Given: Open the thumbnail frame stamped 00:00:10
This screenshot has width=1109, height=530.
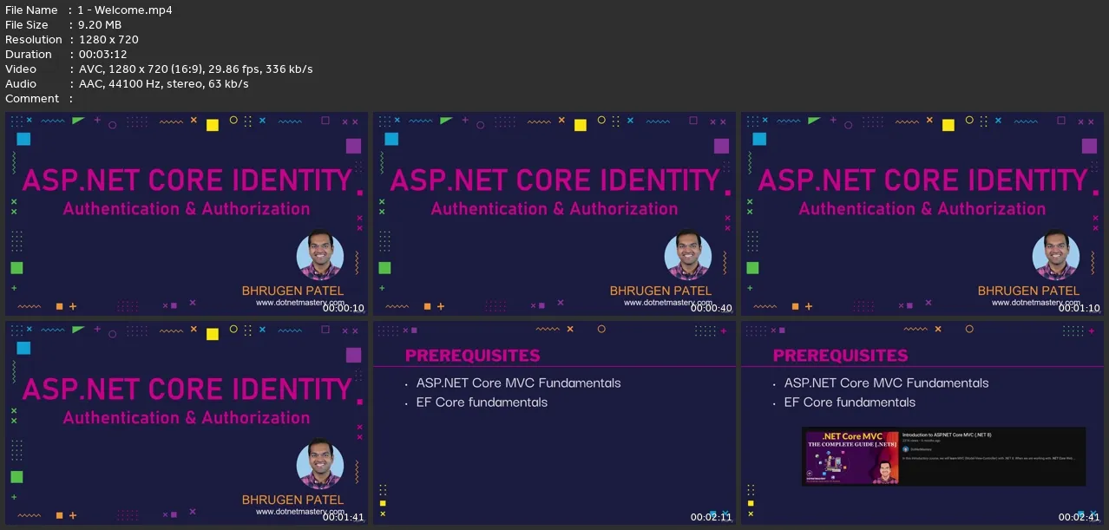Looking at the screenshot, I should click(x=186, y=213).
